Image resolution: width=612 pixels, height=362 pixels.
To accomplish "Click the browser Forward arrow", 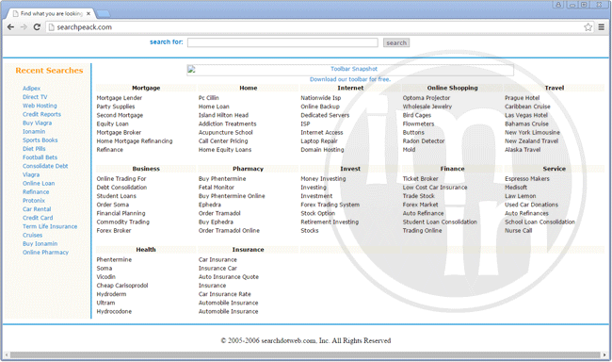I will [24, 27].
